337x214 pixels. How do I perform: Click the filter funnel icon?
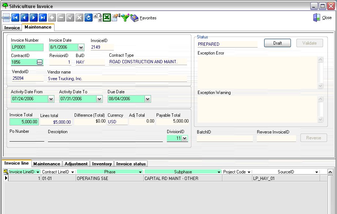[x=126, y=18]
